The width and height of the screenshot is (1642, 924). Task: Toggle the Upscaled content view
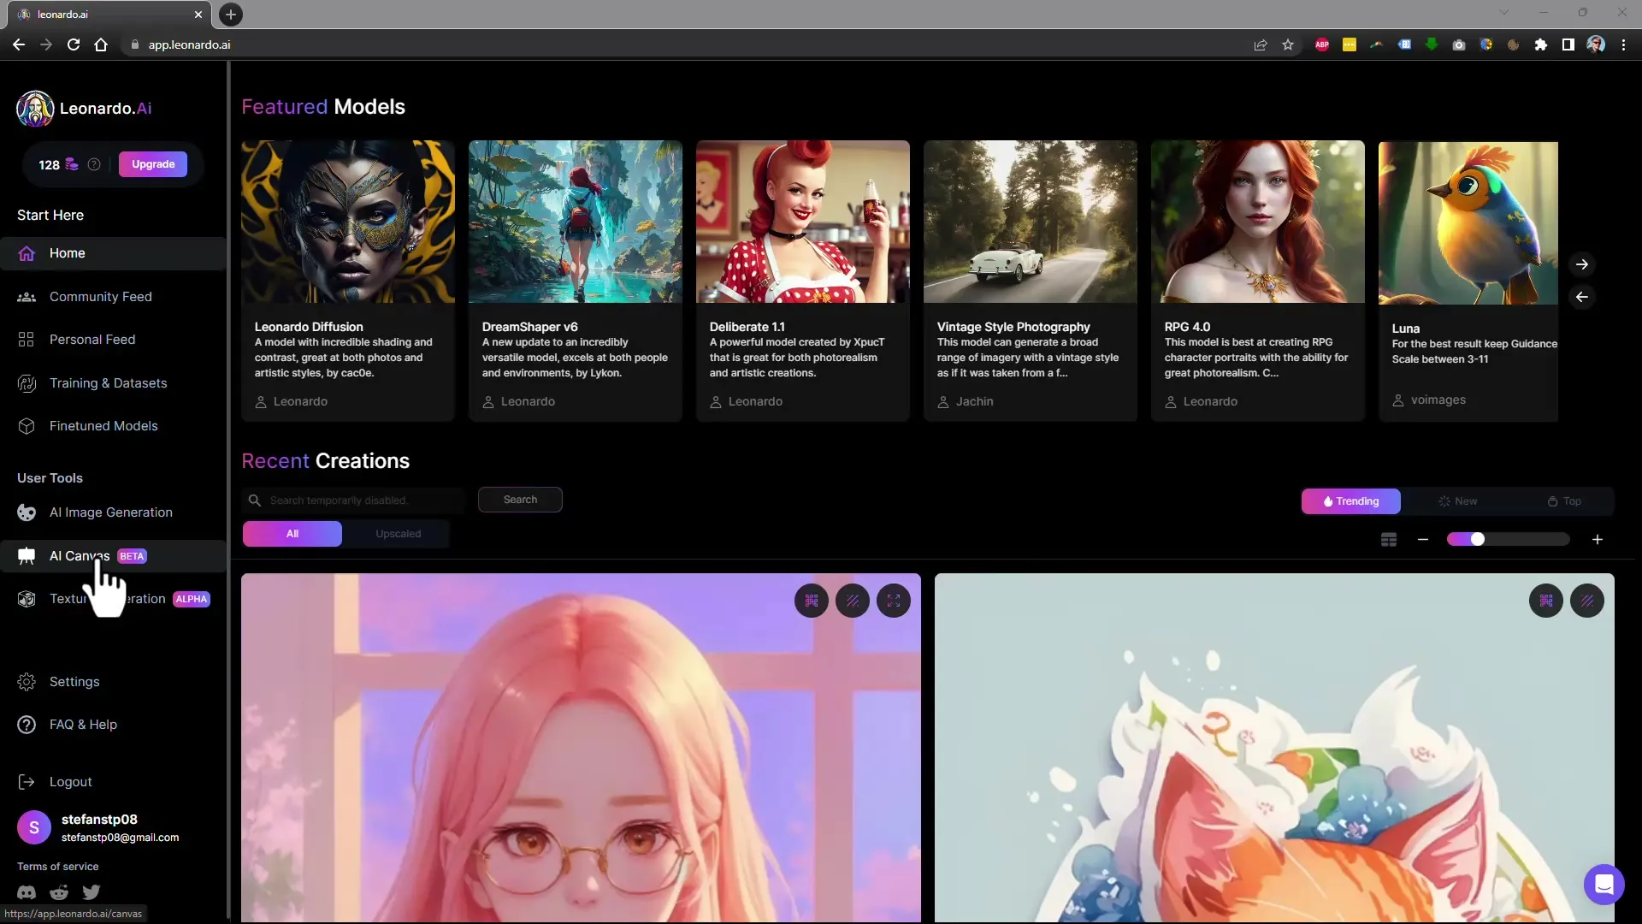point(397,532)
